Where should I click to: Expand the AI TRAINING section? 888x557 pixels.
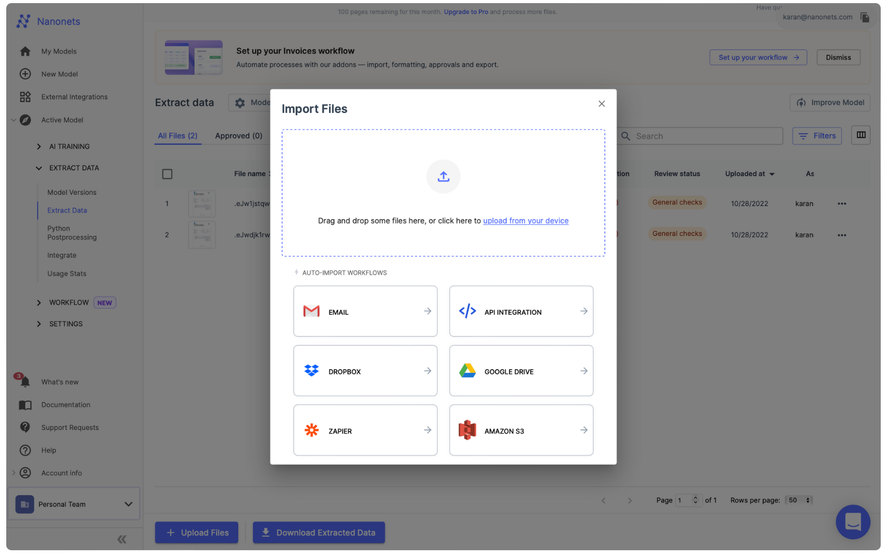(x=39, y=147)
